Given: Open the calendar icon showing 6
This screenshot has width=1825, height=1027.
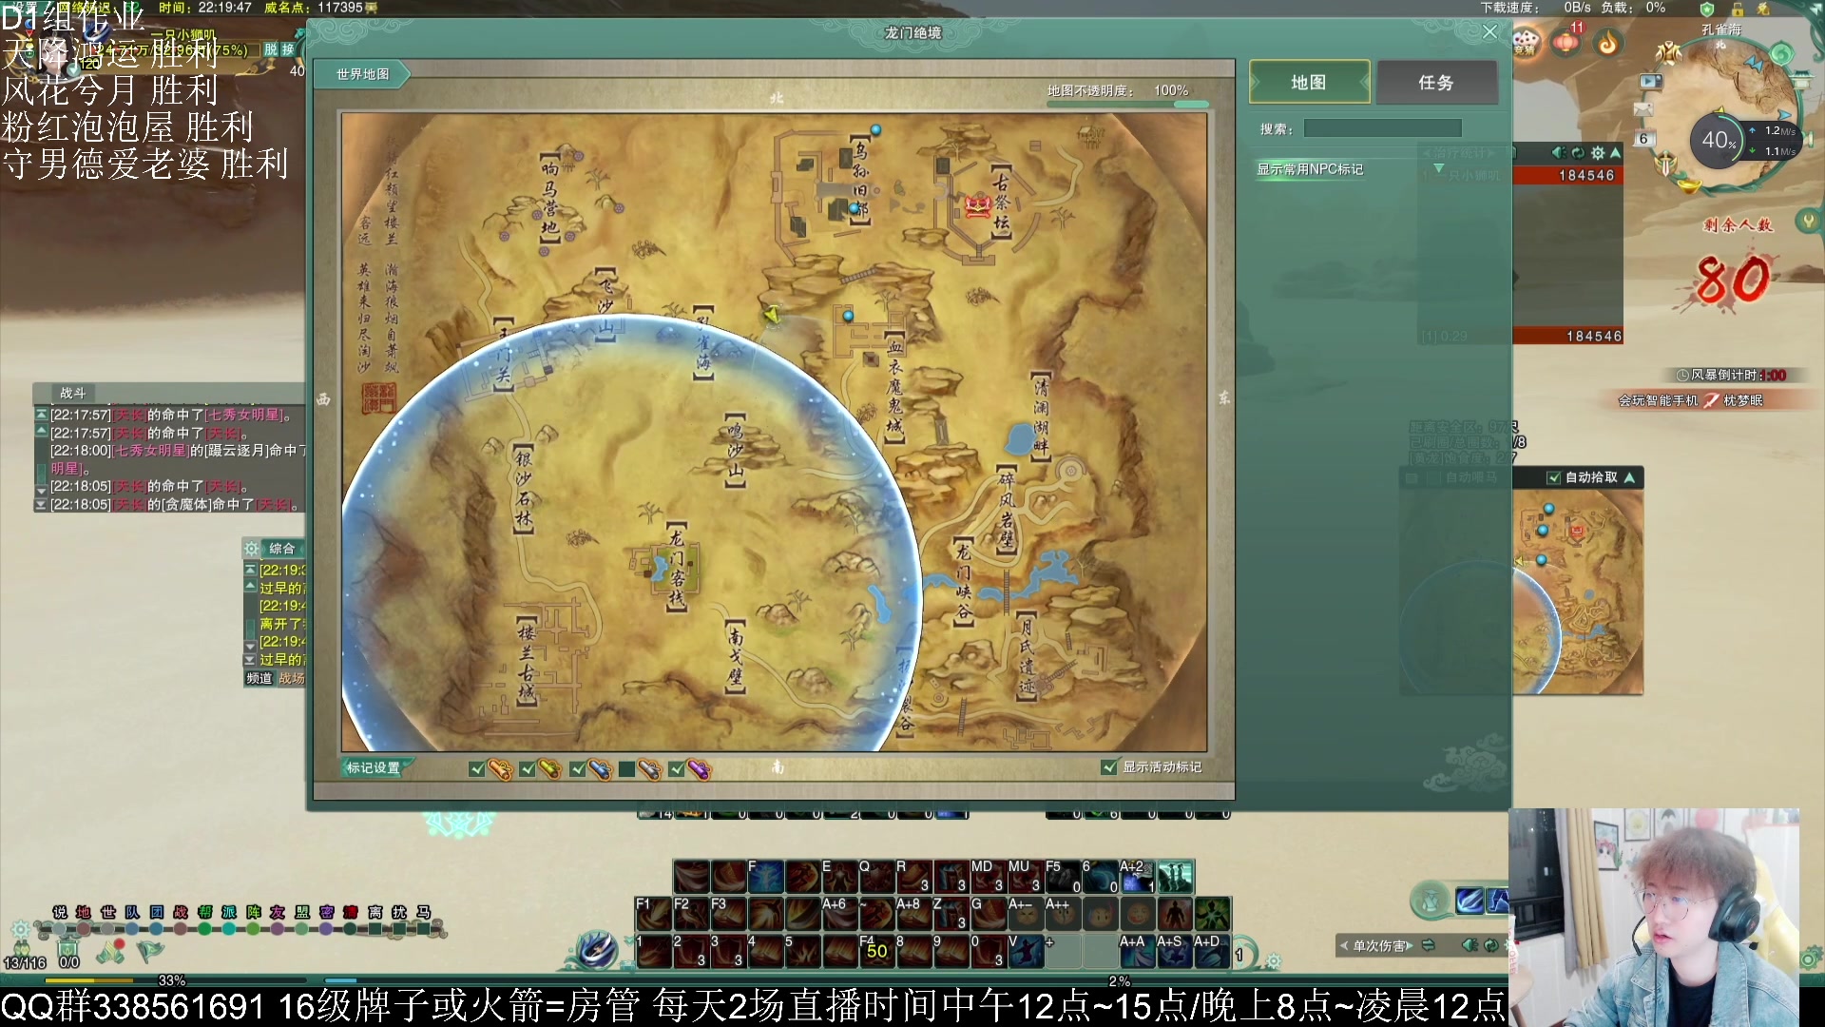Looking at the screenshot, I should [x=1643, y=139].
